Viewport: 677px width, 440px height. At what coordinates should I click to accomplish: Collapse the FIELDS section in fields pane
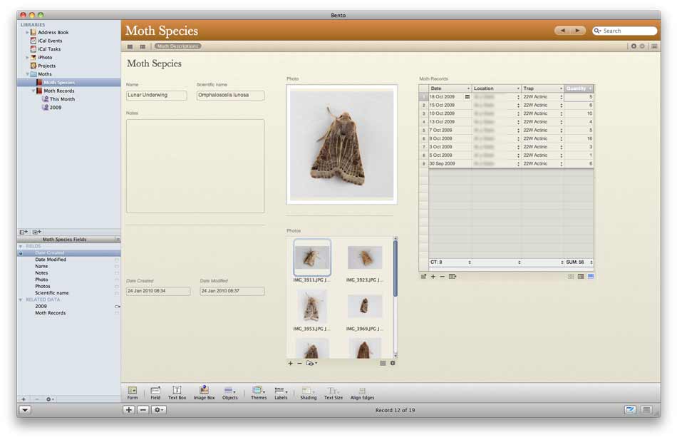coord(20,246)
